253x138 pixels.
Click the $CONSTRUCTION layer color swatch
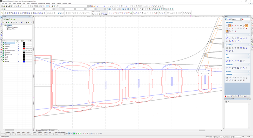pyautogui.click(x=24, y=50)
